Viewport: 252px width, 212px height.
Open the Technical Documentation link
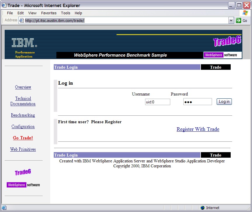tap(23, 101)
